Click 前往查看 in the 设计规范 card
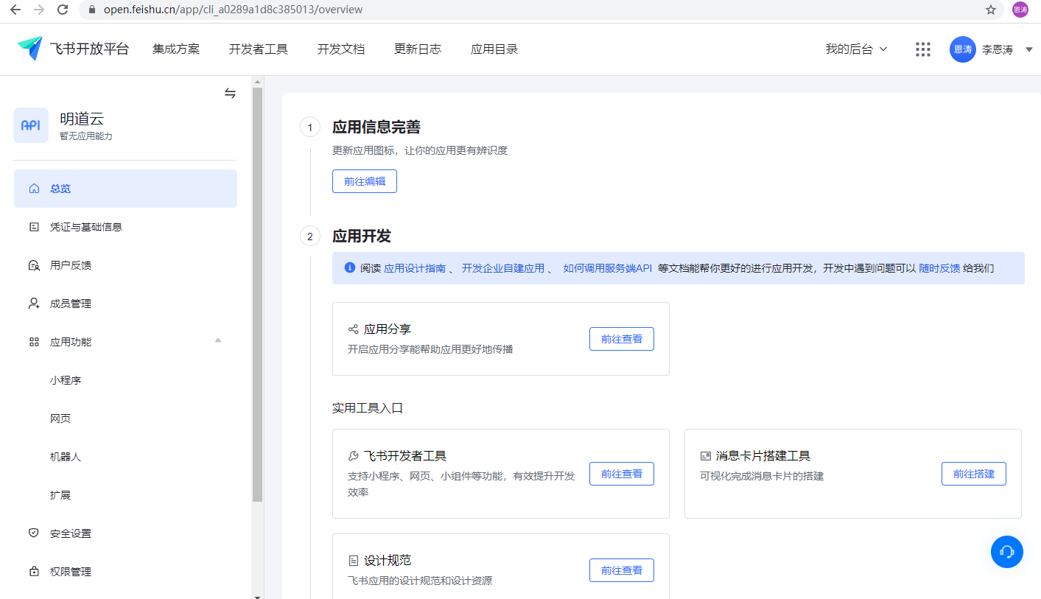The height and width of the screenshot is (599, 1041). 622,570
